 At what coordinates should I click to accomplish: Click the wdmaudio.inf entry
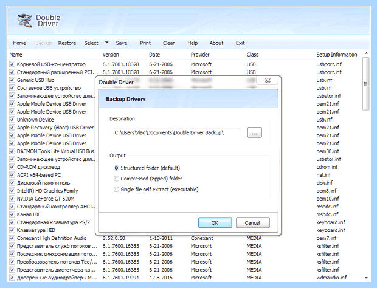pos(331,278)
